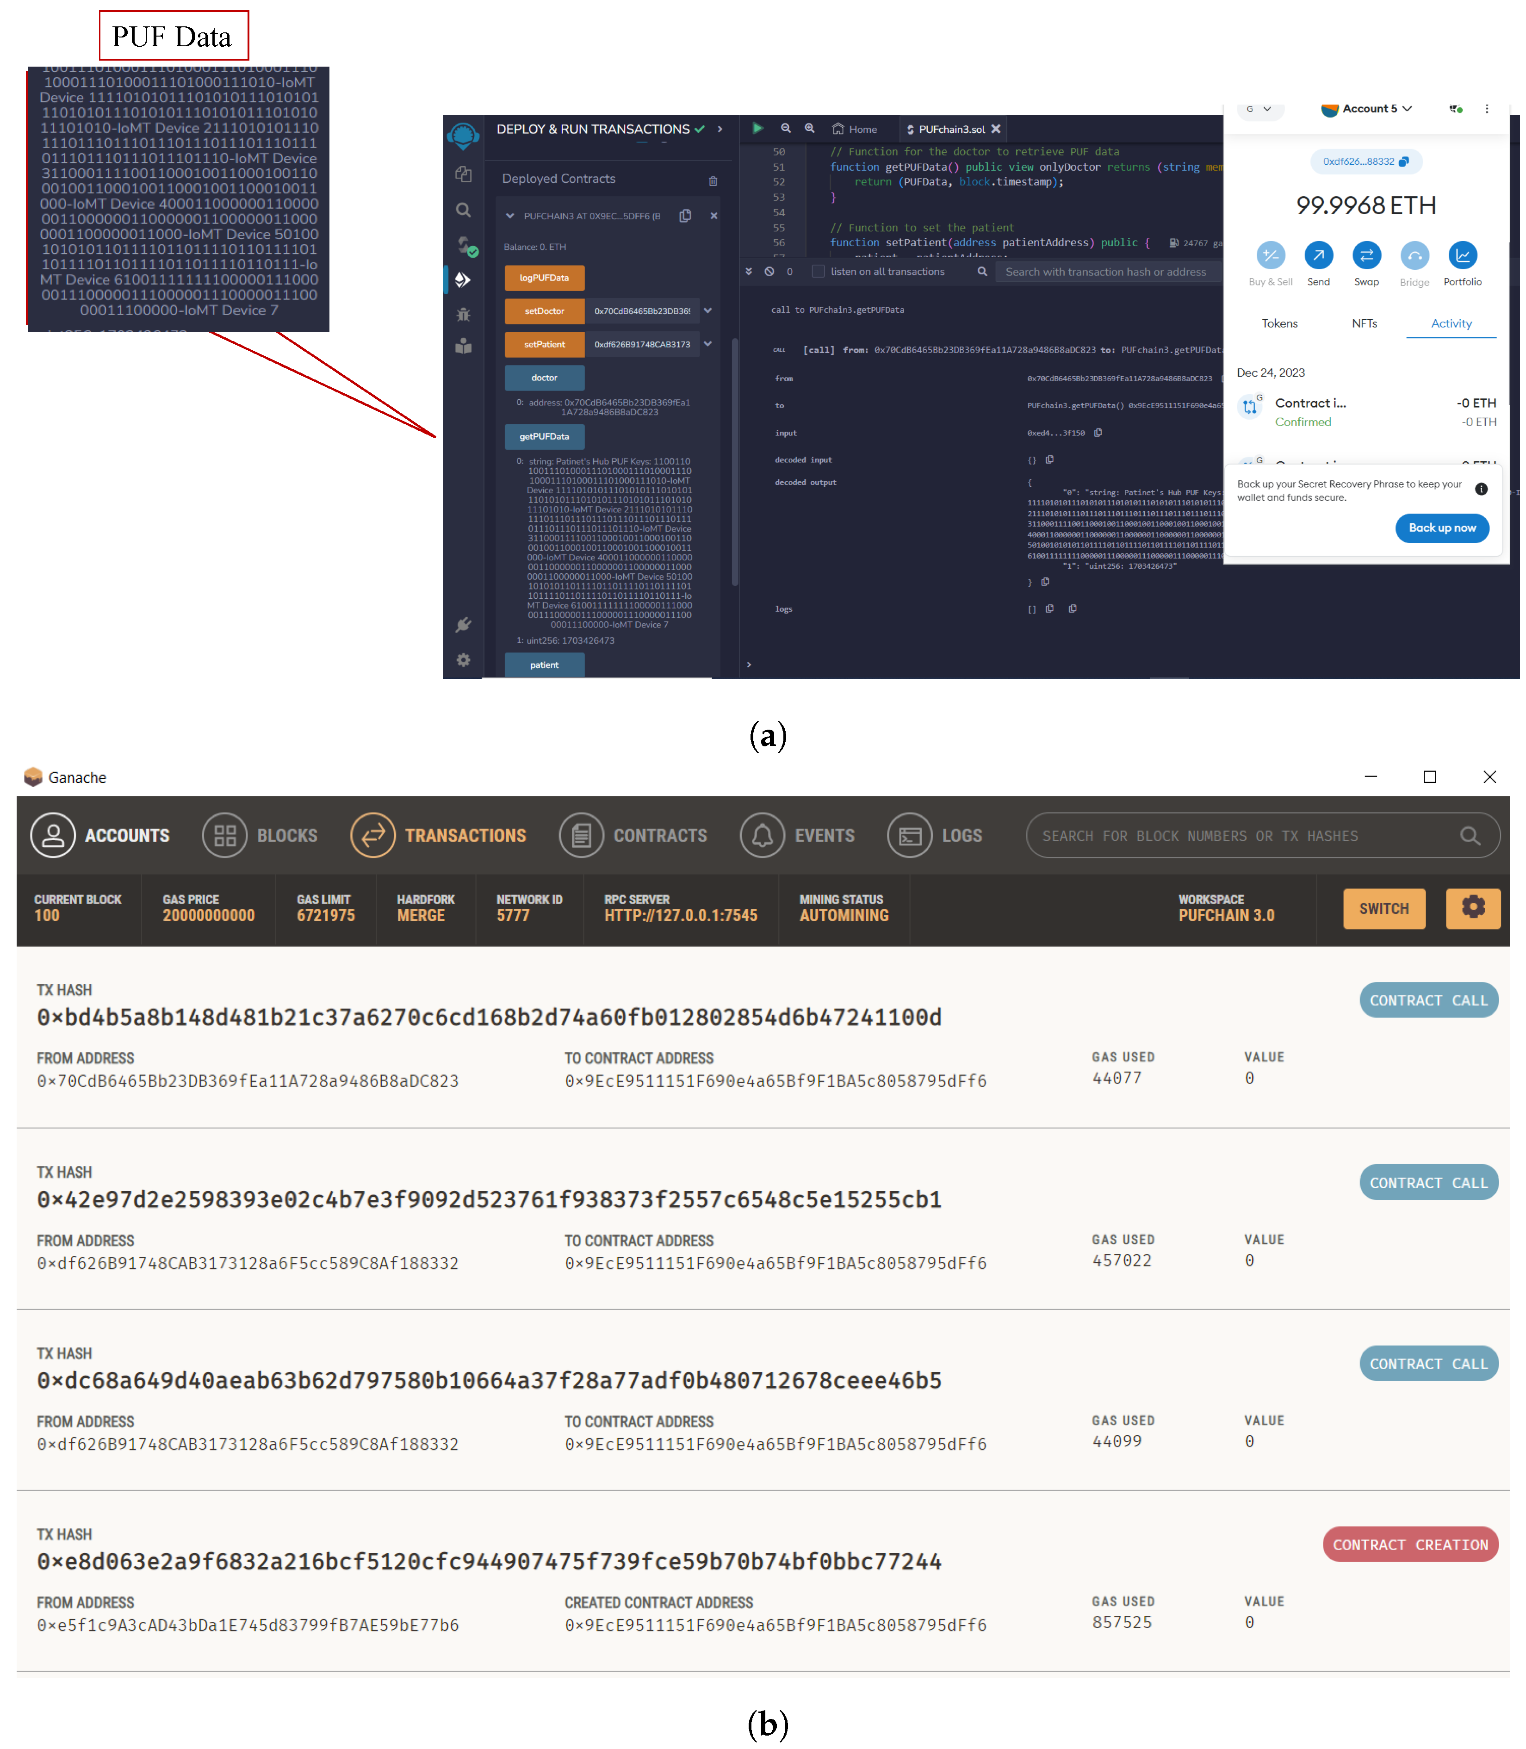Open the Ganache Contracts tab
1526x1749 pixels.
tap(634, 836)
